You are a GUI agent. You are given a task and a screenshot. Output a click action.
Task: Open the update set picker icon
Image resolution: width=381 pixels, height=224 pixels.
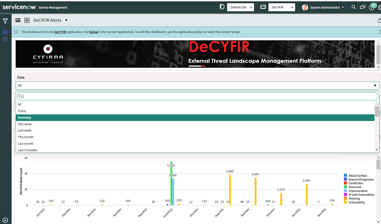tap(263, 7)
